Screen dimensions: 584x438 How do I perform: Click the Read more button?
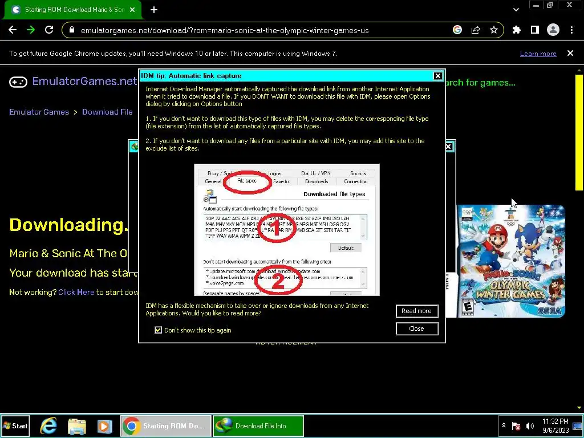417,311
